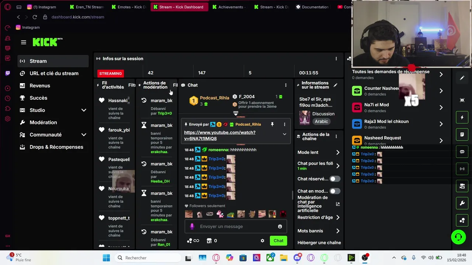Reload the page with refresh button
This screenshot has height=265, width=472.
[x=35, y=17]
